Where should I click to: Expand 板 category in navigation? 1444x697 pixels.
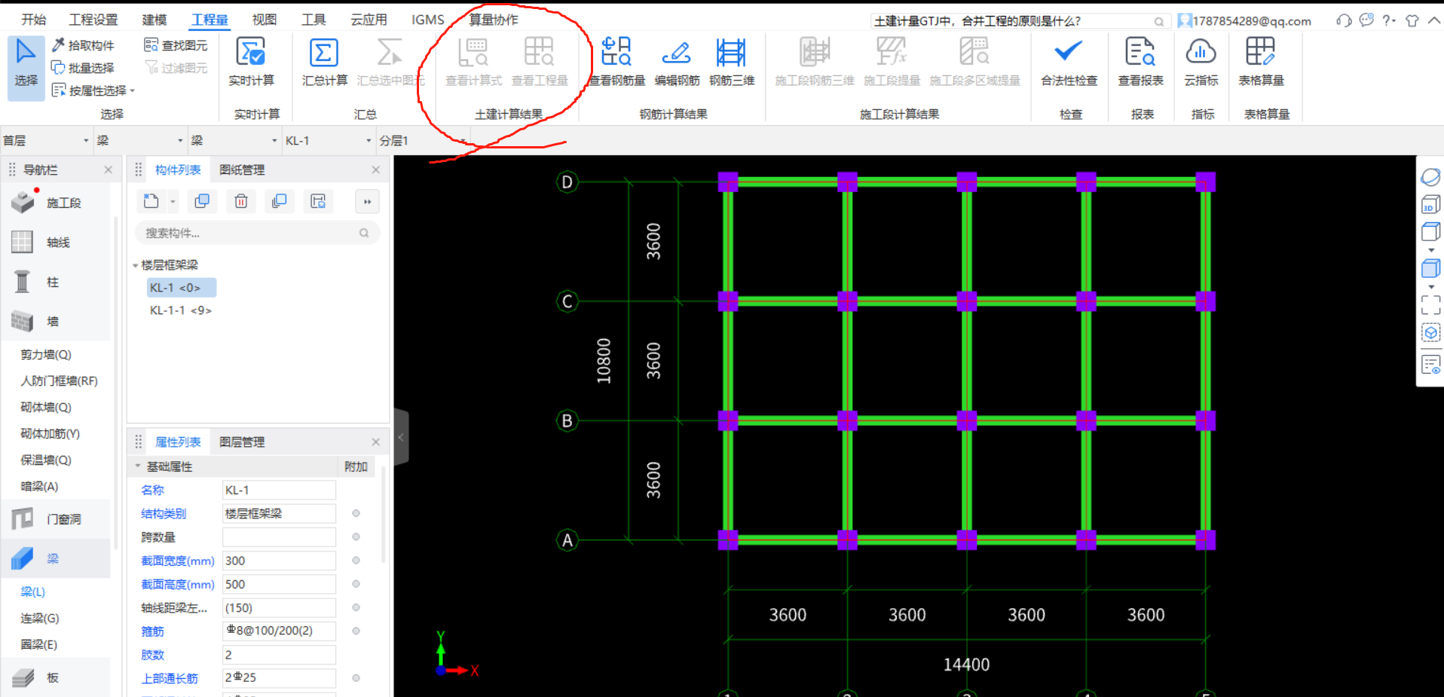57,677
